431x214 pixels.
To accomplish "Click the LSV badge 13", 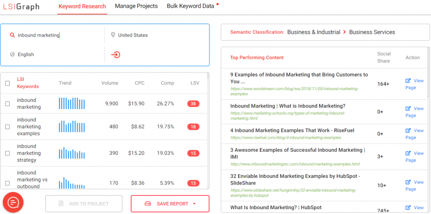I will coord(193,183).
